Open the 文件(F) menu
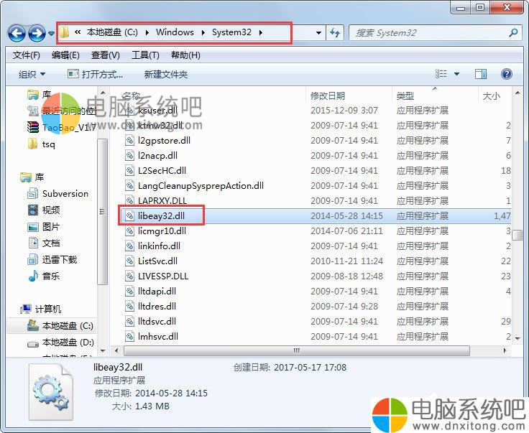 click(x=27, y=55)
